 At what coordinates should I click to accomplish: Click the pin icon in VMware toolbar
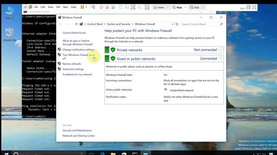[25, 7]
